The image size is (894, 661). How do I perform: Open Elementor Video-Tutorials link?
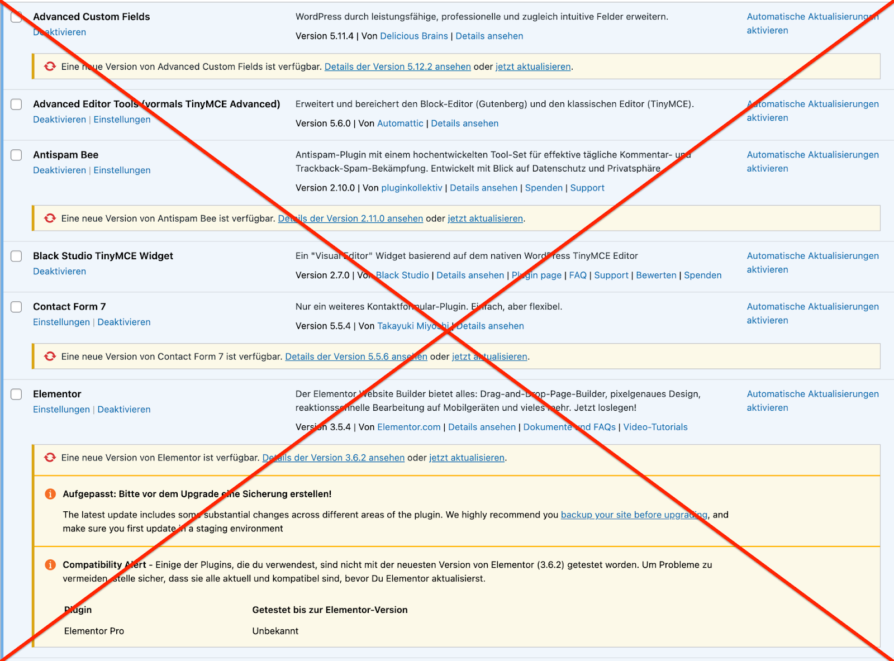pyautogui.click(x=655, y=427)
